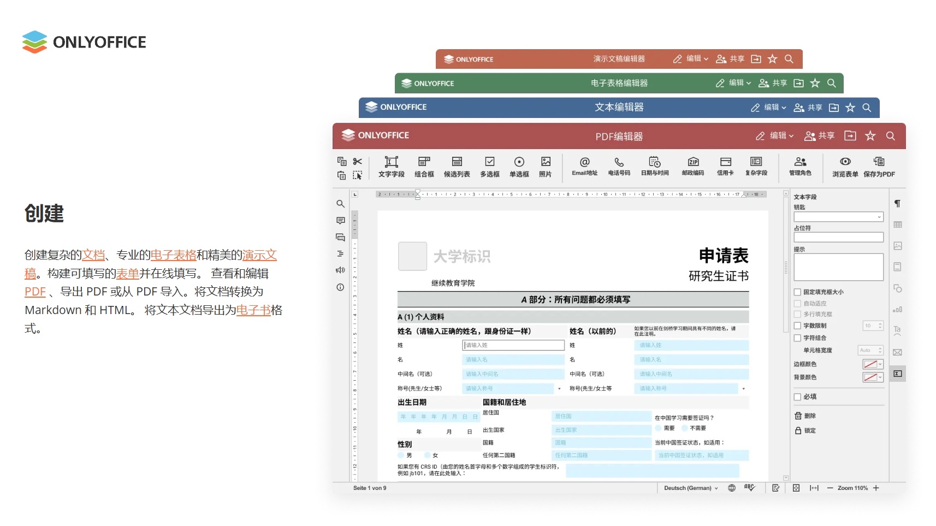Click 保存为PDF save as PDF

[879, 167]
